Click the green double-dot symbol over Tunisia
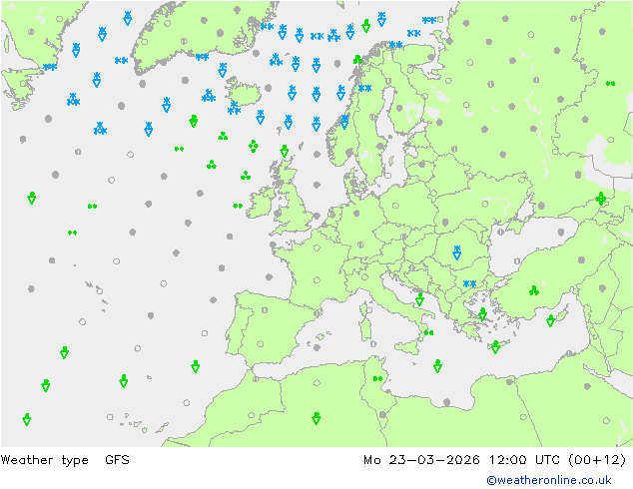Screen dimensions: 633x489 point(377,379)
